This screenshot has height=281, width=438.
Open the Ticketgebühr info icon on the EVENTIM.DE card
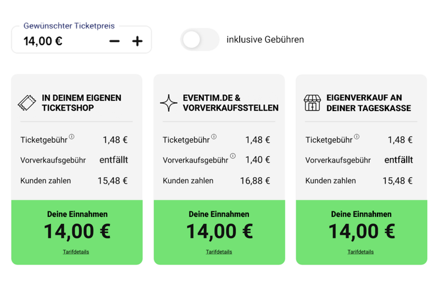214,137
